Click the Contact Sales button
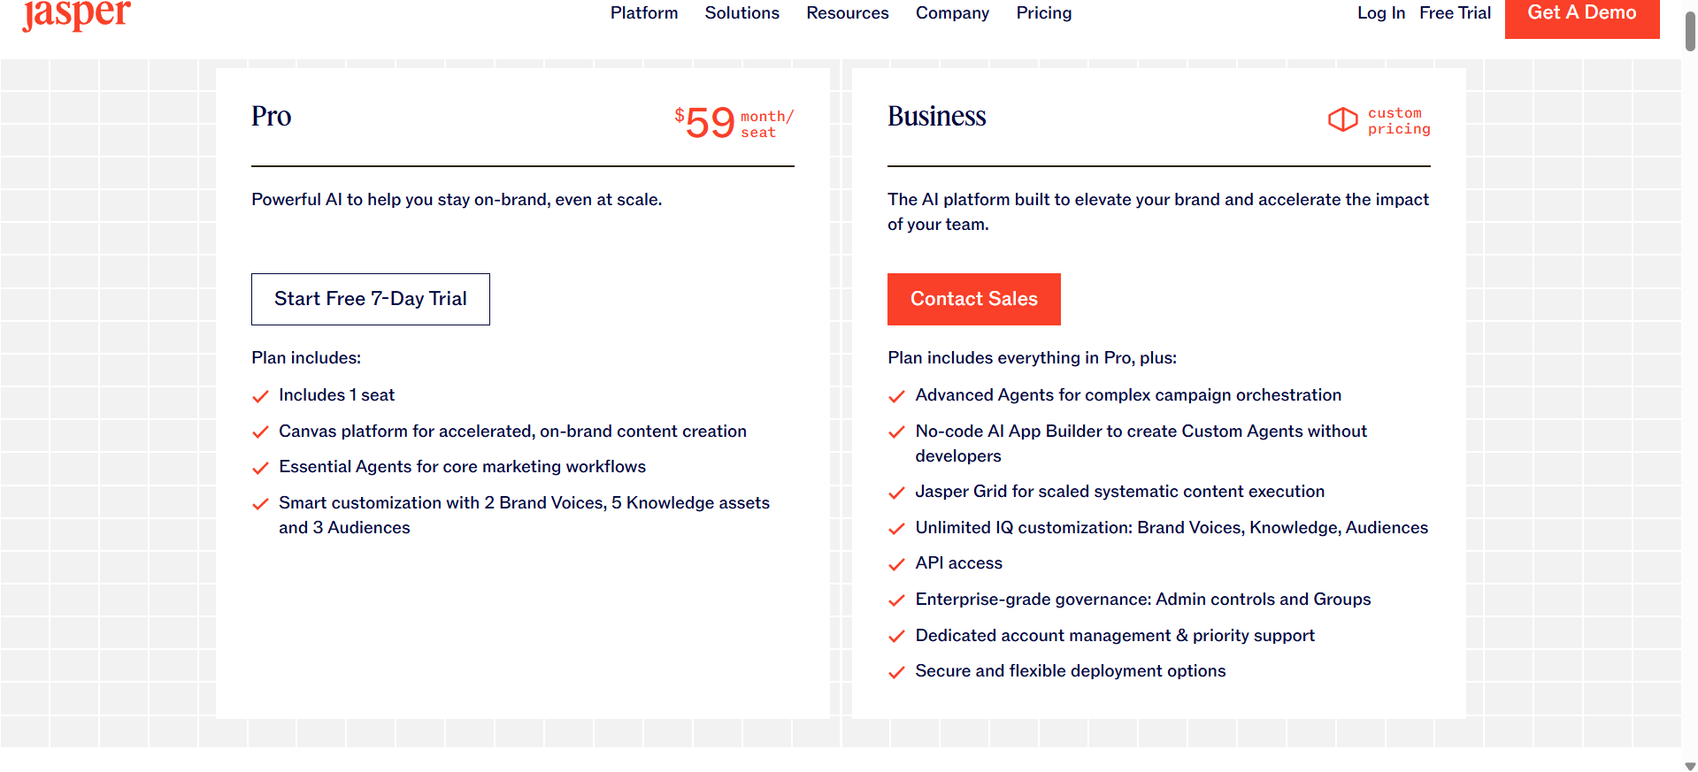Screen dimensions: 1698x772 coord(973,299)
